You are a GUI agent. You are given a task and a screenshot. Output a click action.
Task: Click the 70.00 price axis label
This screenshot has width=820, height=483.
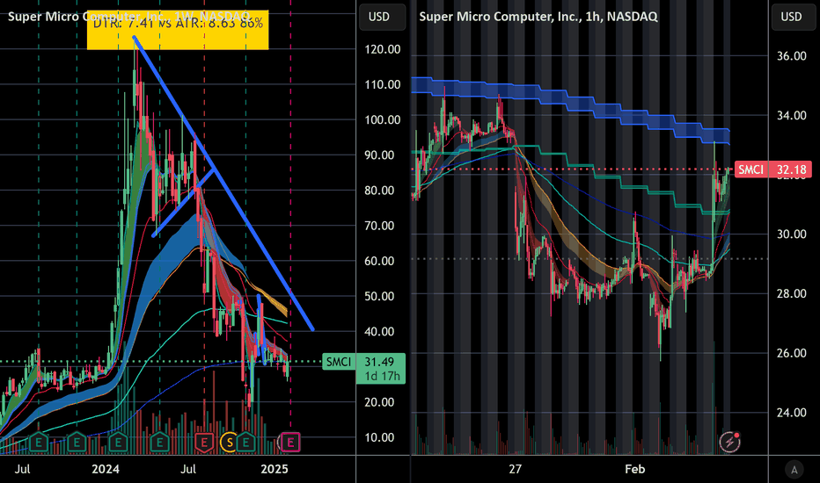379,226
